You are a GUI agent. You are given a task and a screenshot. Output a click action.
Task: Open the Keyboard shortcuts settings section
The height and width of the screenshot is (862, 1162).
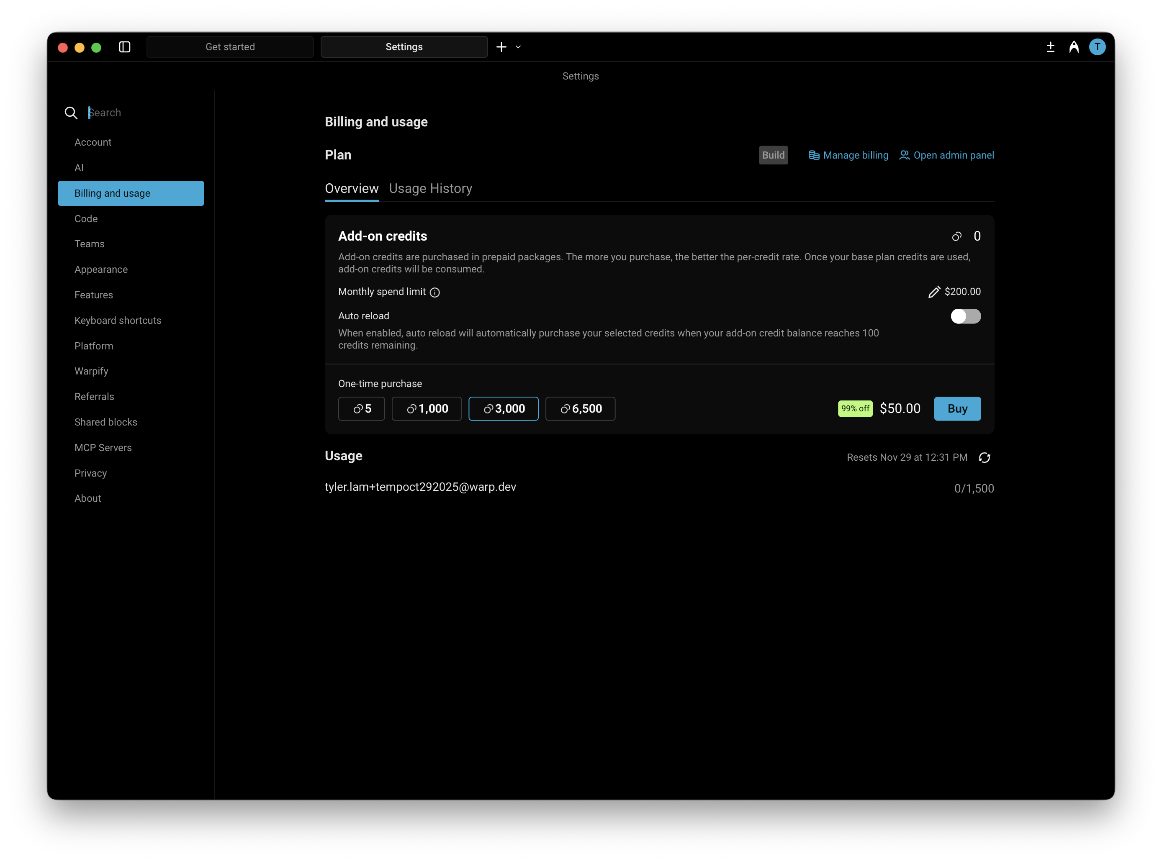(x=118, y=321)
